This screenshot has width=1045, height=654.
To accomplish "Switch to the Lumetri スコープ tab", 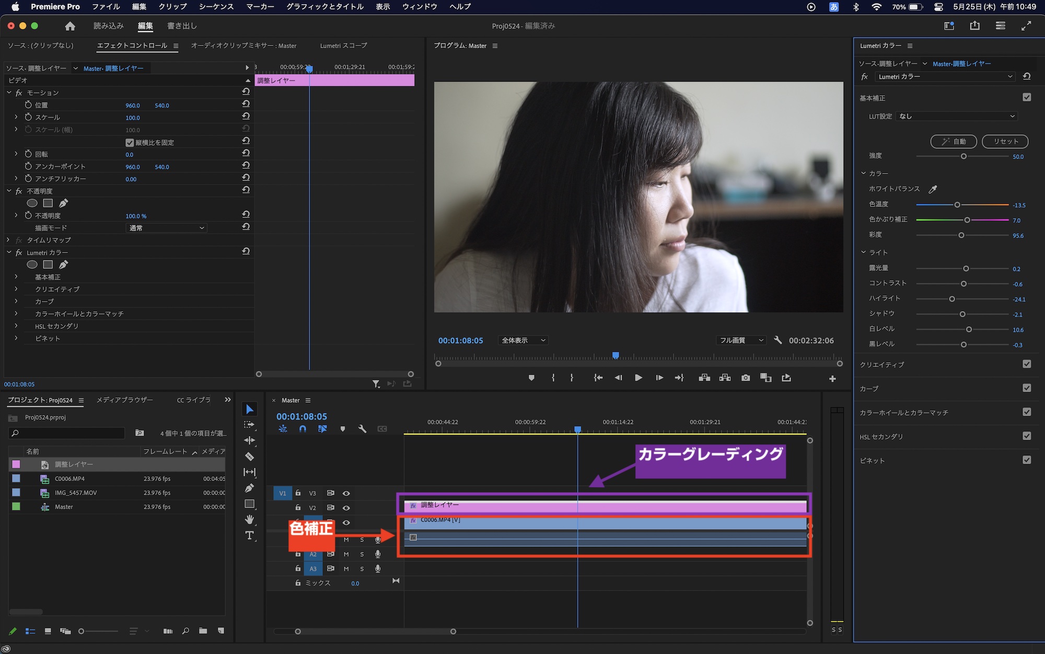I will pyautogui.click(x=343, y=46).
